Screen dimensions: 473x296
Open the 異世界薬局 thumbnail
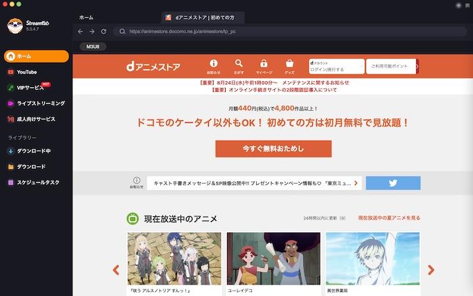373,259
